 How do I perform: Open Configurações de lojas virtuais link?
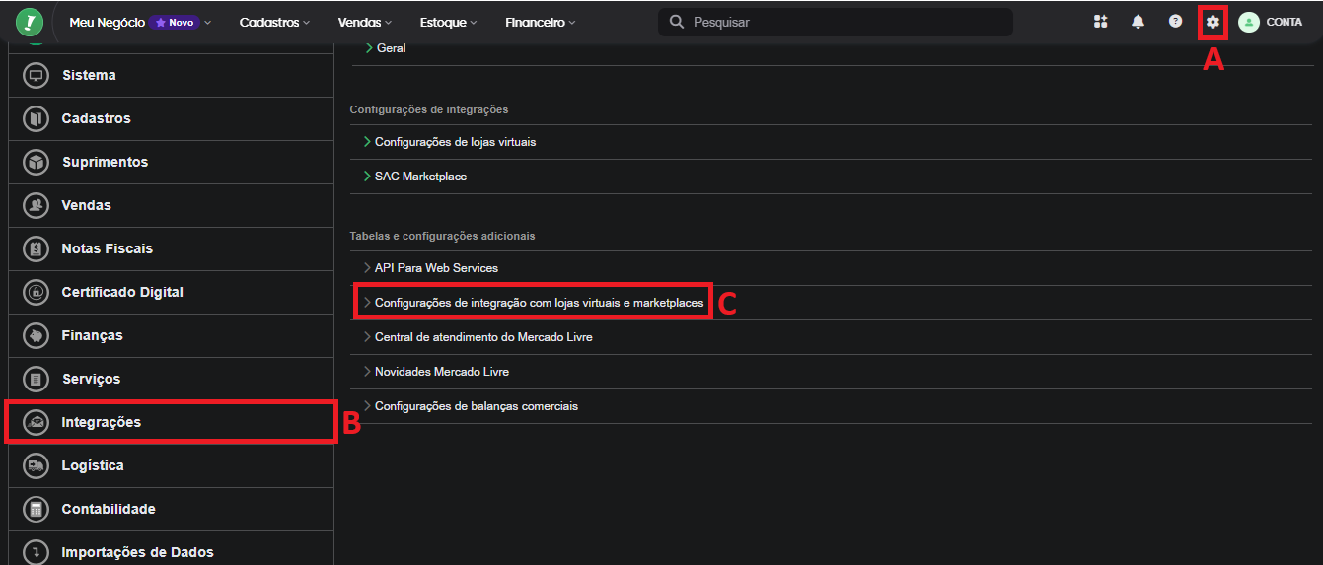456,142
